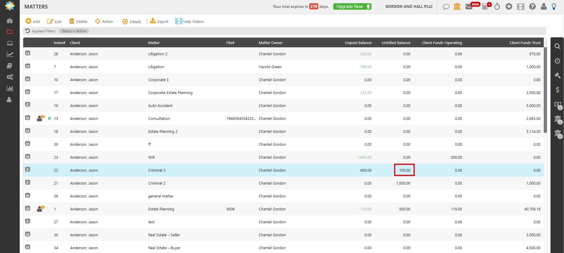This screenshot has height=253, width=564.
Task: Open Details from the toolbar
Action: click(x=132, y=21)
